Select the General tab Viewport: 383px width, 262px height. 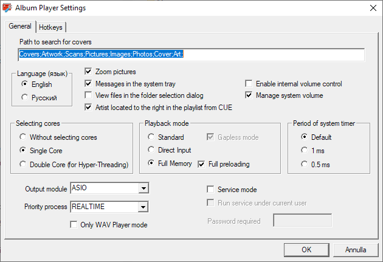[x=20, y=26]
